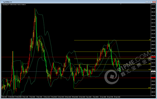Select the lower red horizontal price line
Image resolution: width=157 pixels, height=99 pixels.
tap(76, 78)
